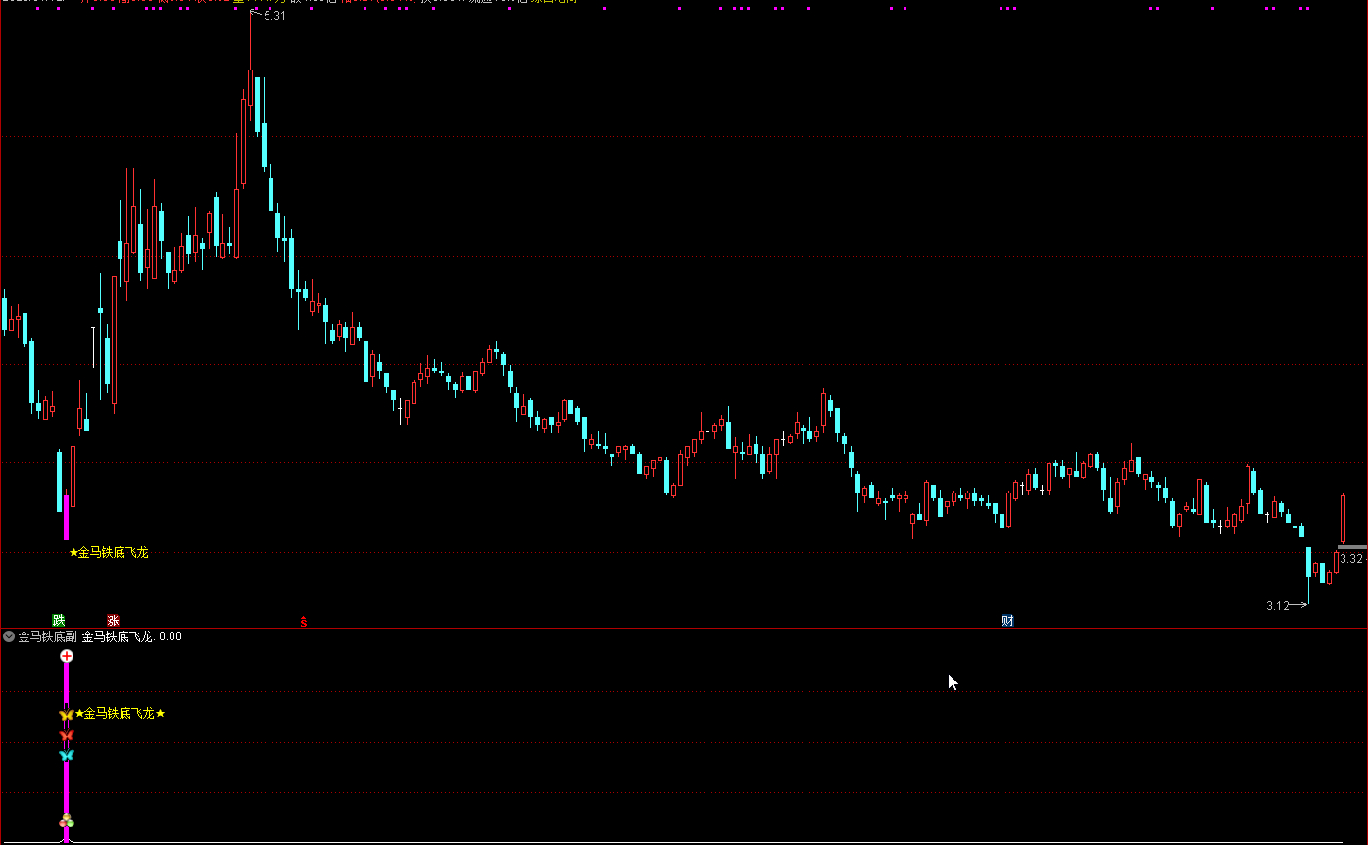Viewport: 1368px width, 845px height.
Task: Click the green 跌 event marker
Action: (59, 620)
